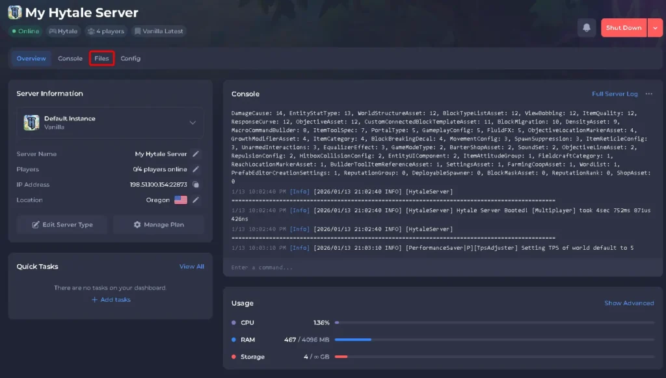Open the Config tab
The image size is (666, 378).
point(130,58)
